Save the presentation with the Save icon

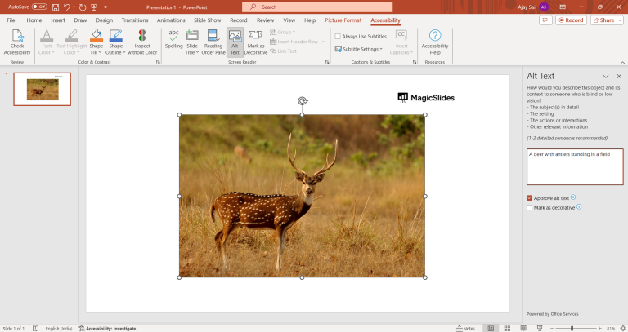(56, 7)
